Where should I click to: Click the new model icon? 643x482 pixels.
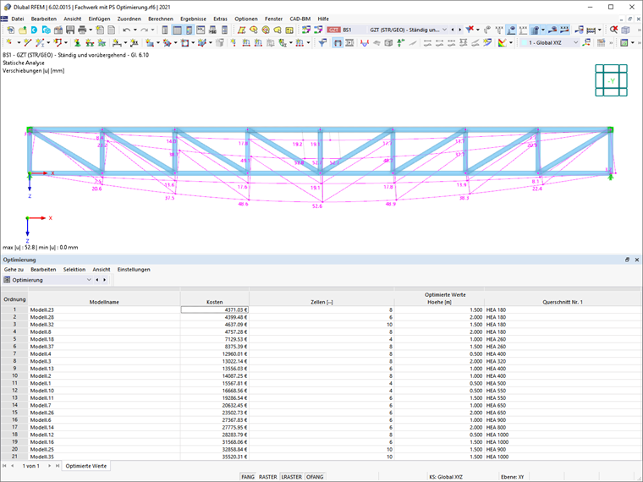point(11,30)
